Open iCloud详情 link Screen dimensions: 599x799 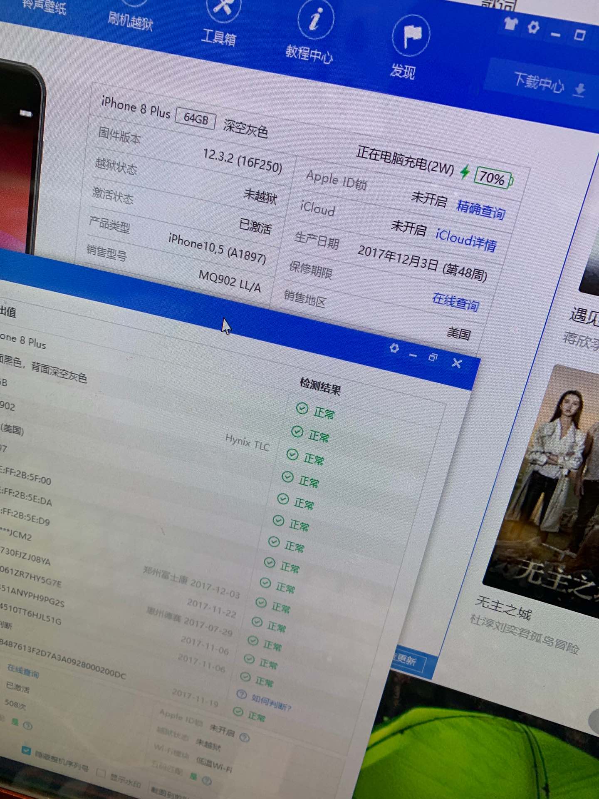(x=466, y=240)
